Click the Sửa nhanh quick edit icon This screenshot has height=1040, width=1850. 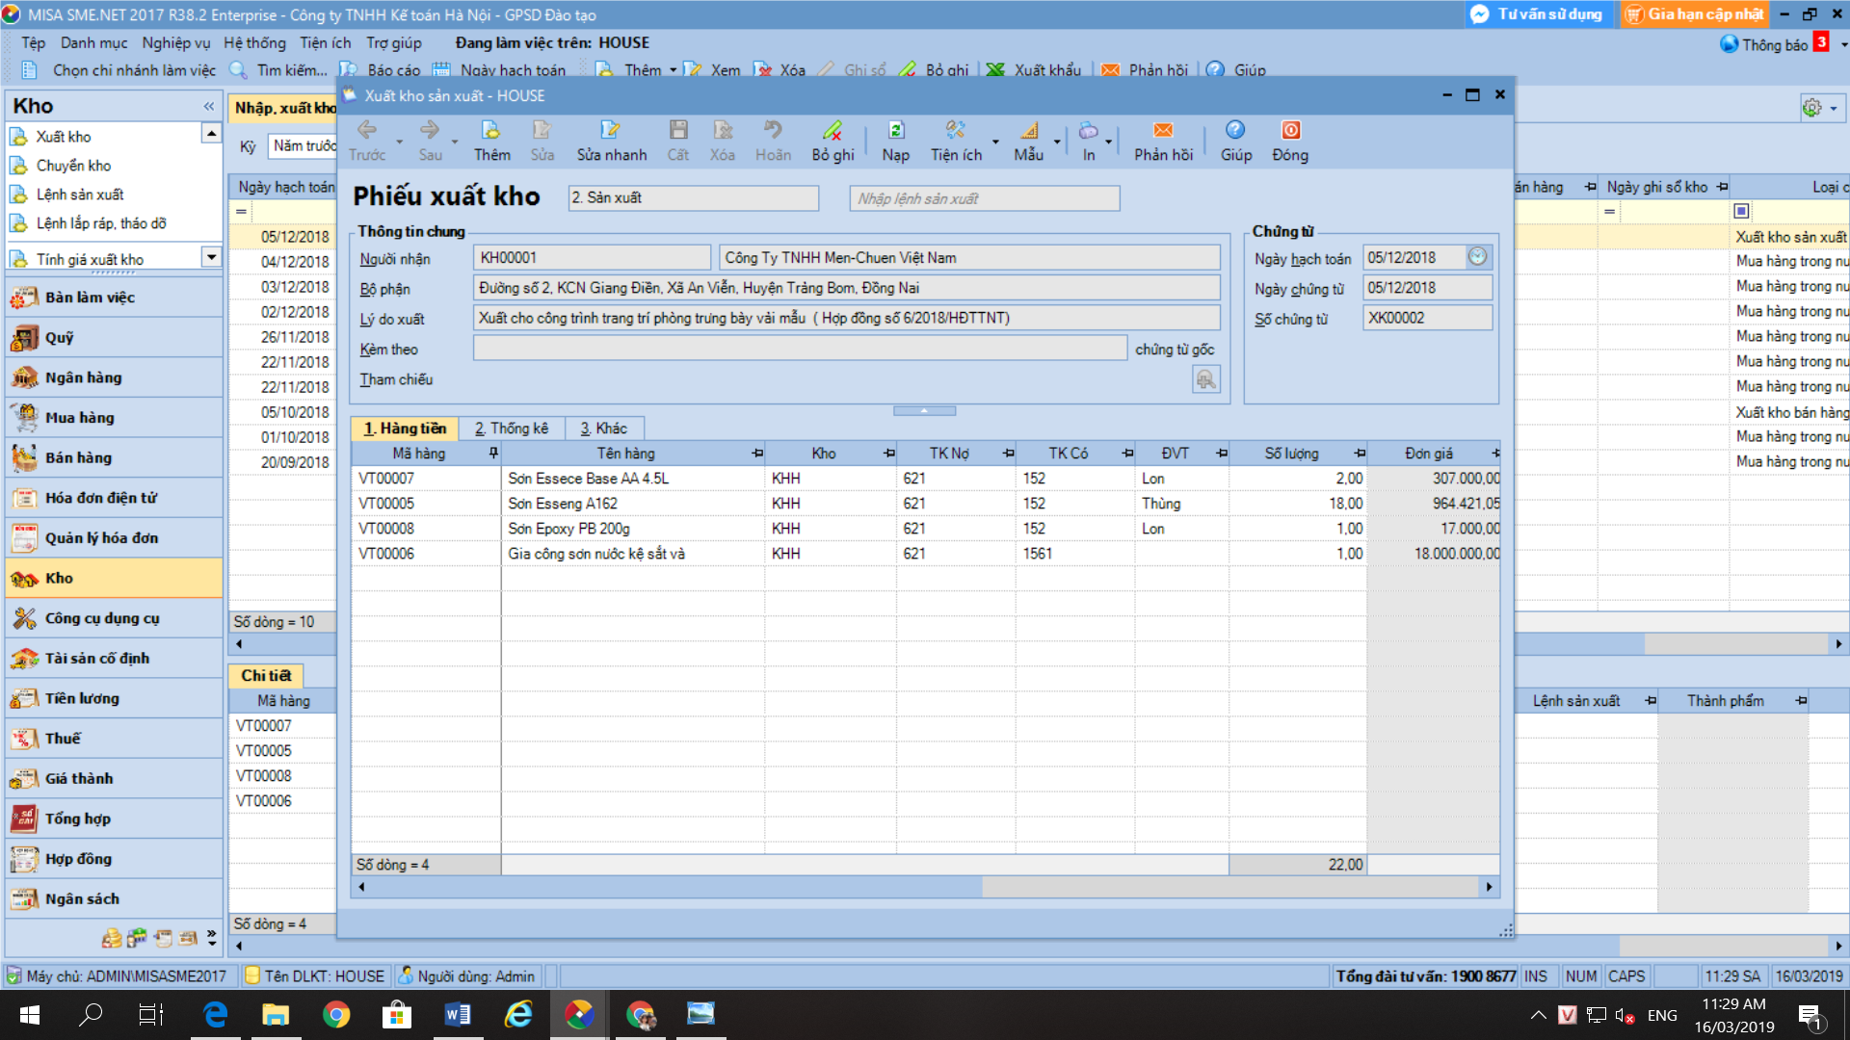click(x=611, y=131)
